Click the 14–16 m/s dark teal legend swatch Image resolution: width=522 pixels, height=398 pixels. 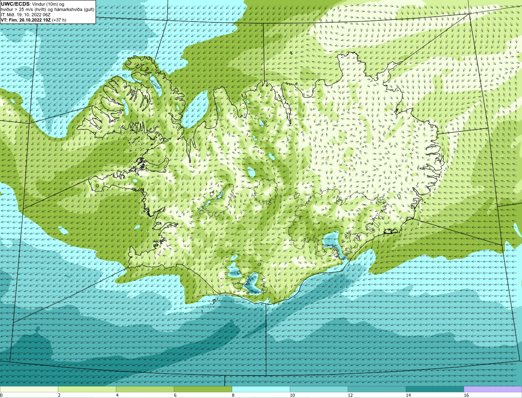(435, 389)
